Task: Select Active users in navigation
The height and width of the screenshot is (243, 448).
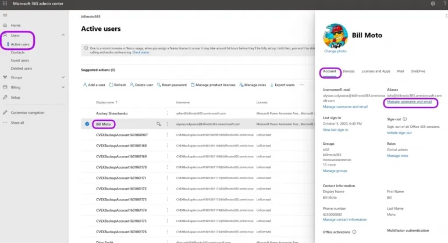Action: (x=20, y=44)
